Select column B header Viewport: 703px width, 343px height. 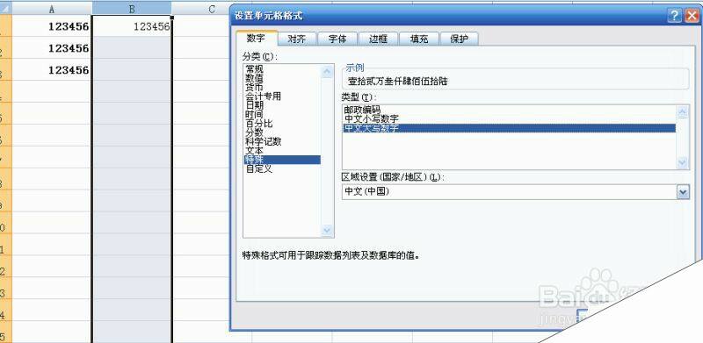(x=132, y=9)
